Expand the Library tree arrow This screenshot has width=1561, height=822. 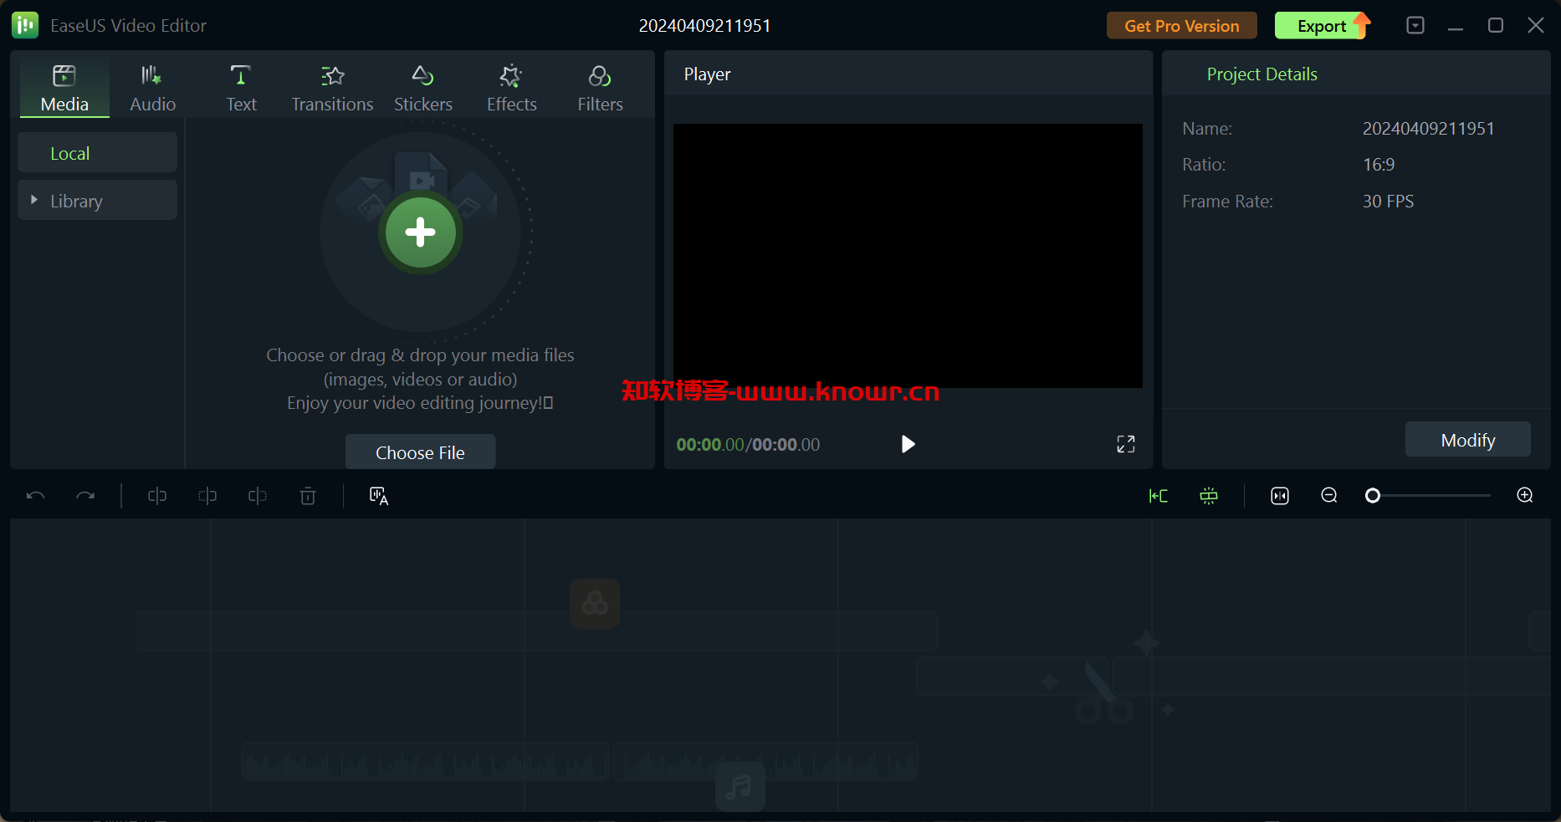[34, 200]
